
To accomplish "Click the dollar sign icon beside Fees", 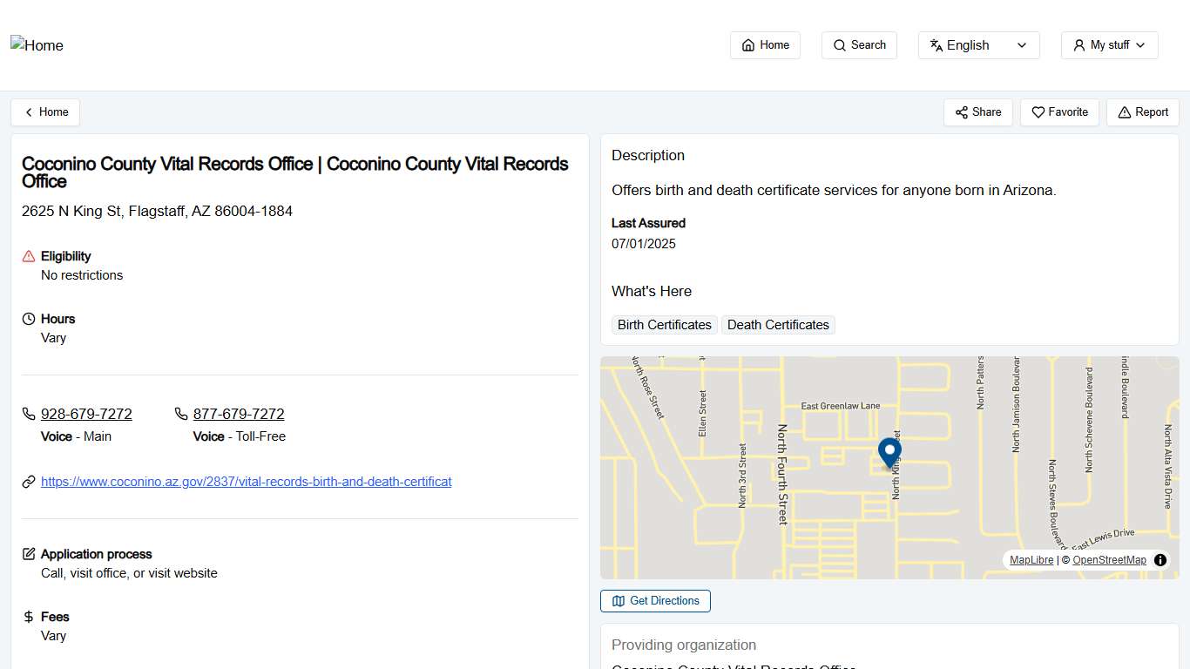I will 27,616.
